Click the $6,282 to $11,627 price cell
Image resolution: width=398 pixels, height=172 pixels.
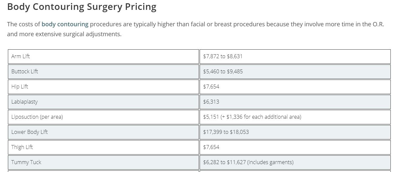click(x=295, y=162)
